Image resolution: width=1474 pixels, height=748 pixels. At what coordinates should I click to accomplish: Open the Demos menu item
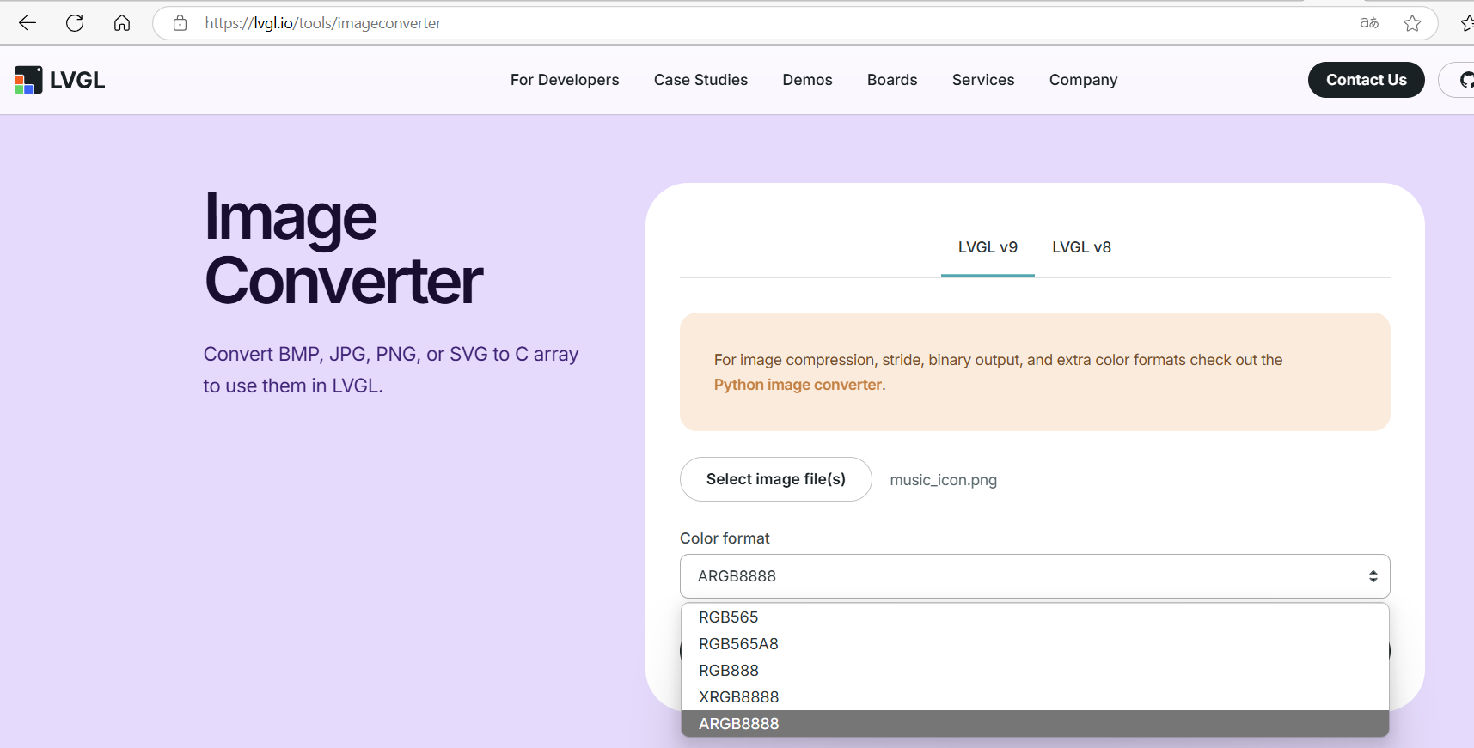pos(807,80)
